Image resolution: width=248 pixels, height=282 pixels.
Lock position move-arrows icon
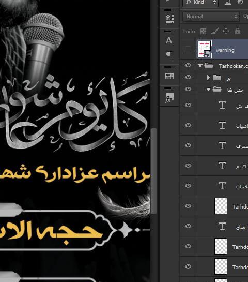pos(226,31)
